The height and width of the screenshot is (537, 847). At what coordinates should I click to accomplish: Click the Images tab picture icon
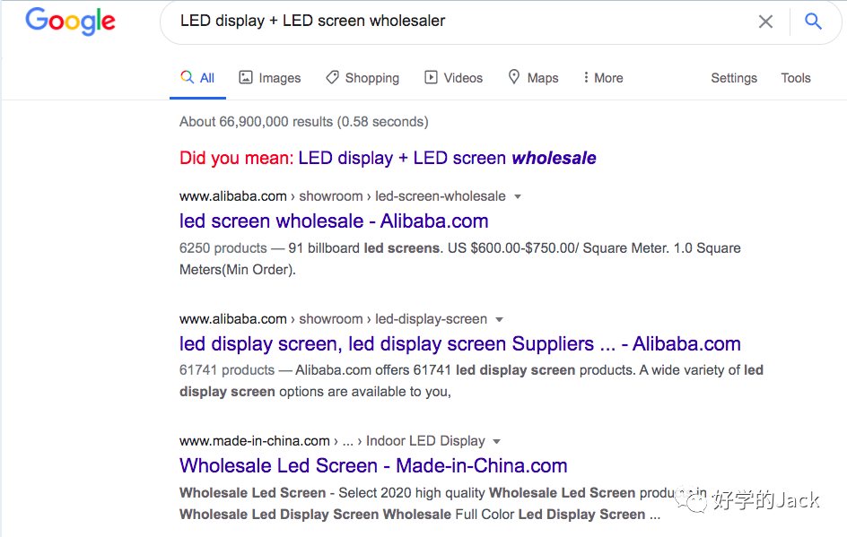pyautogui.click(x=246, y=78)
